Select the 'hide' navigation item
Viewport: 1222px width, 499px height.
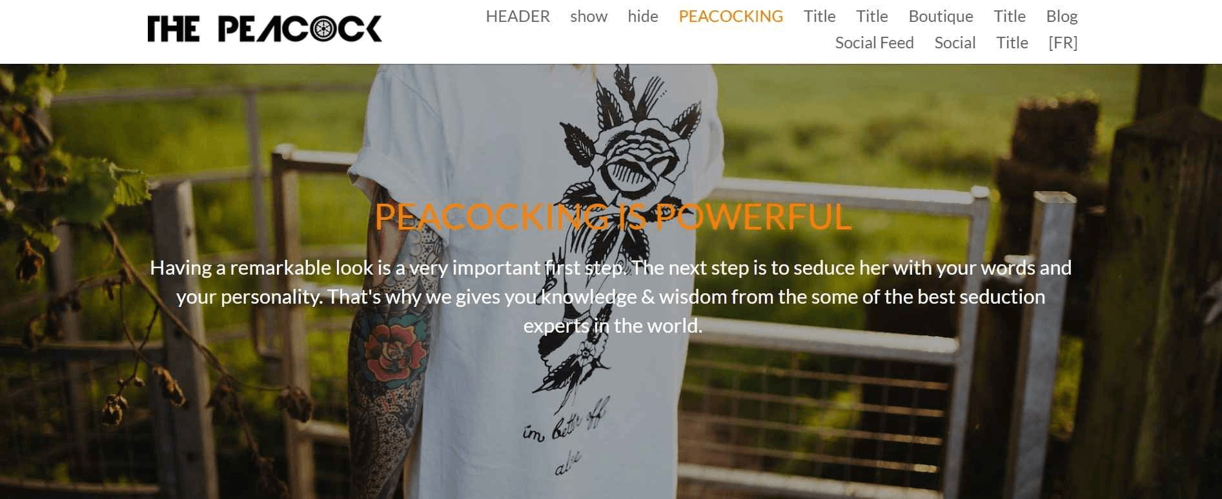643,16
